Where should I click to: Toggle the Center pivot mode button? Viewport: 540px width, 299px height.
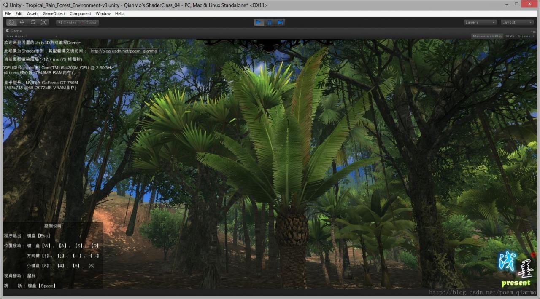67,23
